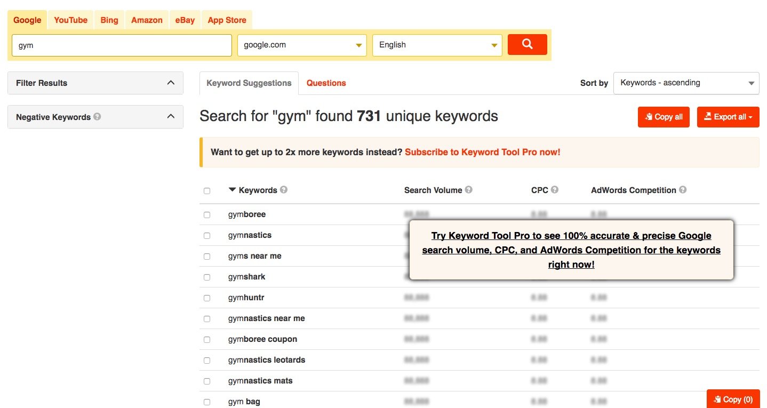Tick checkbox for gymnastics near me
Viewport: 767px width, 408px height.
click(207, 319)
